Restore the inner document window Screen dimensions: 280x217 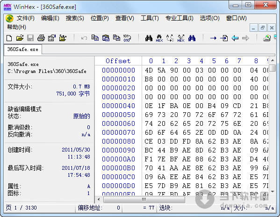[x=263, y=28]
